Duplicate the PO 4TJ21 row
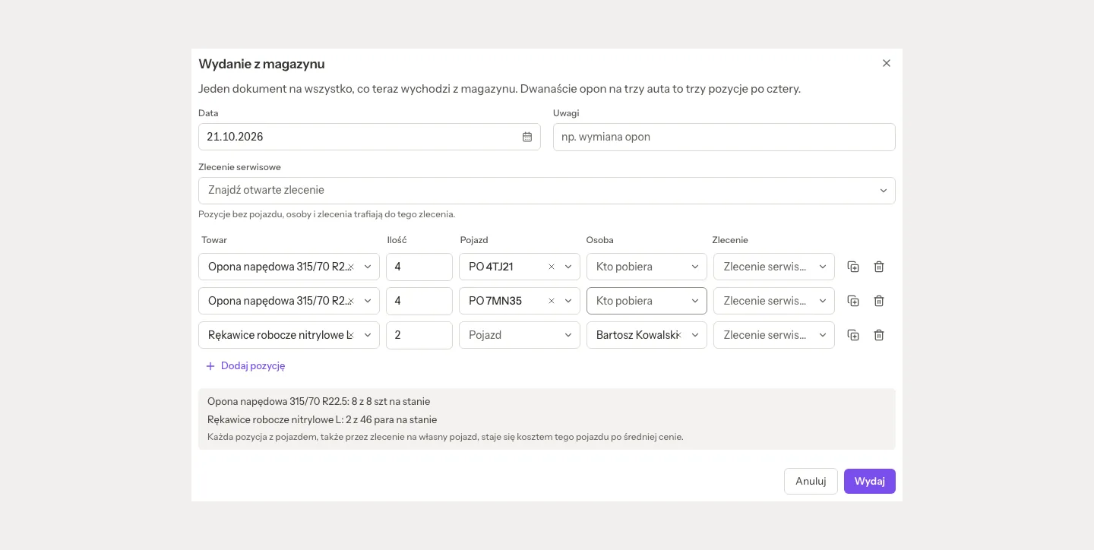The height and width of the screenshot is (550, 1094). (x=853, y=267)
